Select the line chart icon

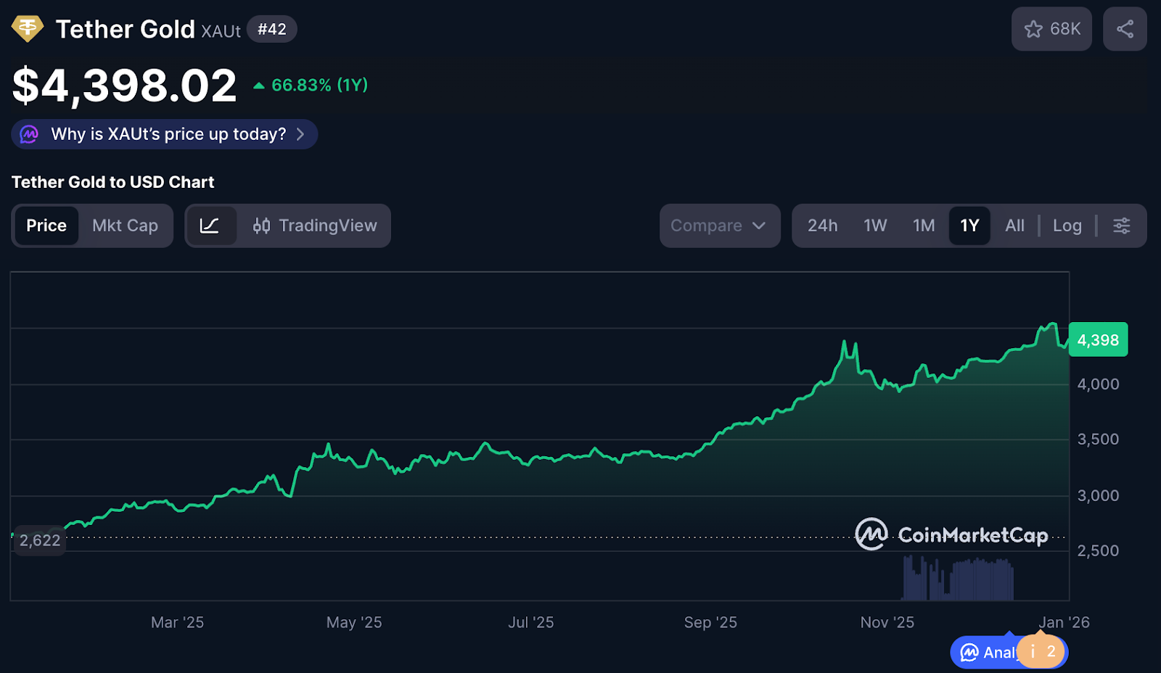coord(211,226)
